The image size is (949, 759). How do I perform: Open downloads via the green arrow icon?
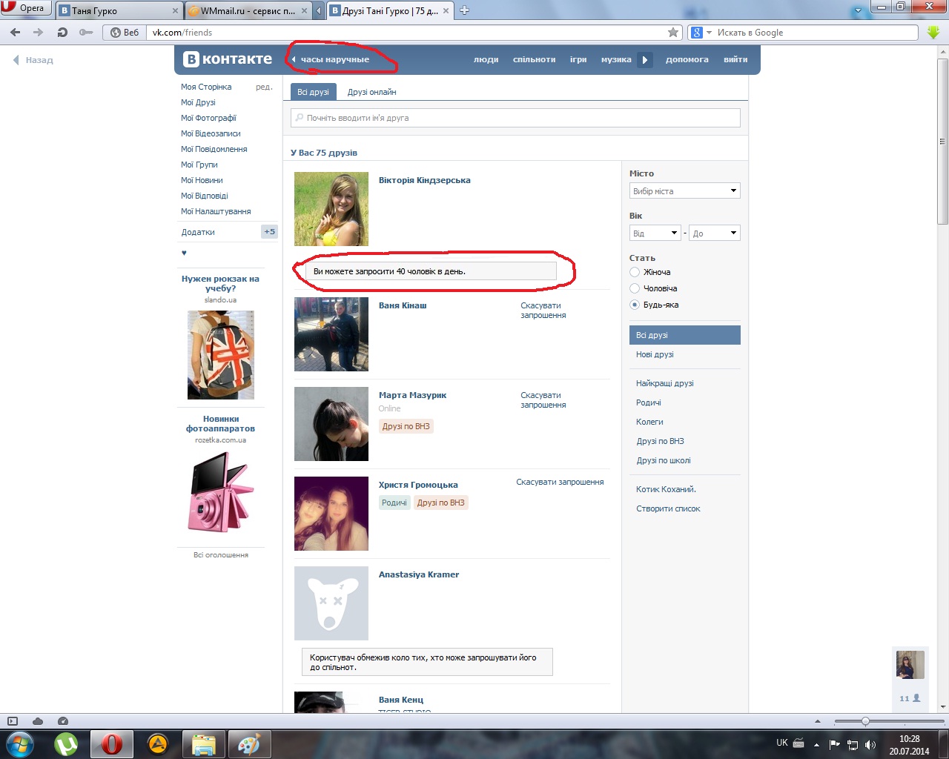[x=933, y=33]
